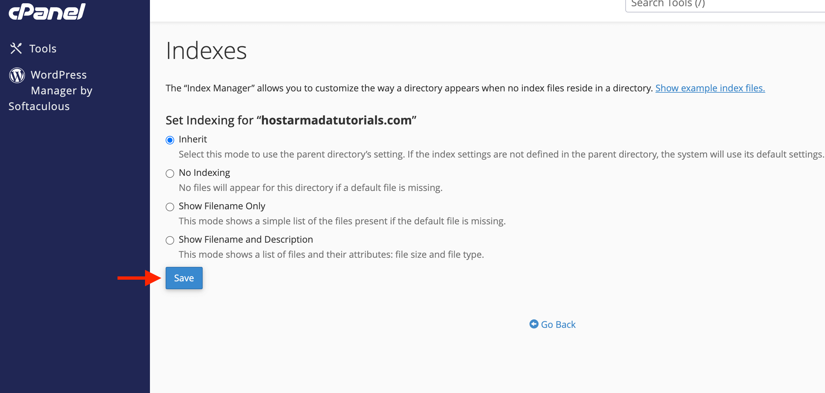The height and width of the screenshot is (393, 825).
Task: Click the WordPress logo icon in sidebar
Action: pyautogui.click(x=17, y=75)
